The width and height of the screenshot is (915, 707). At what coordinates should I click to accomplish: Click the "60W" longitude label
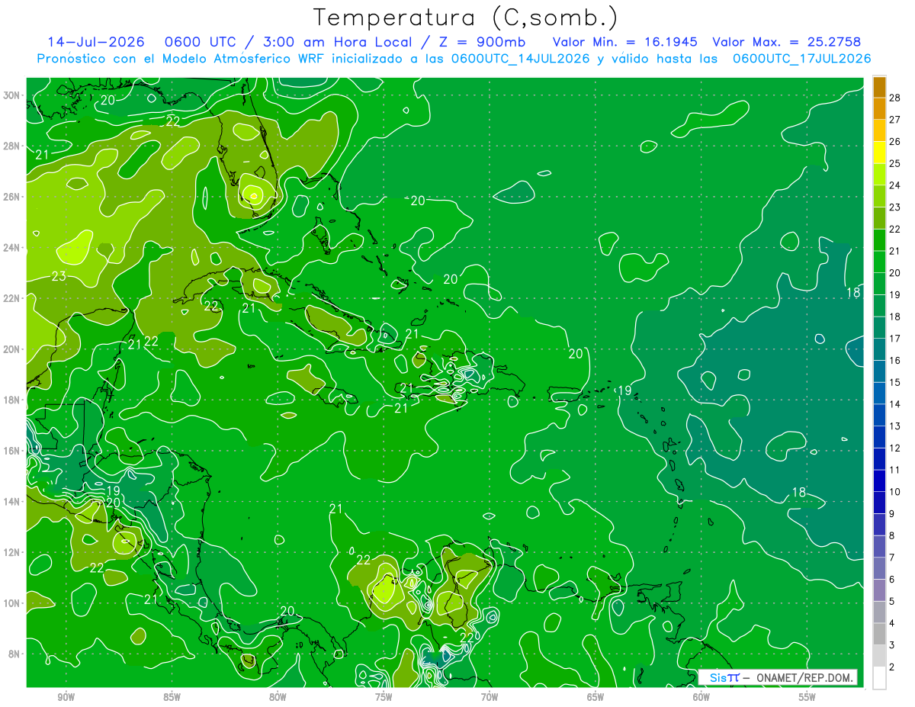tap(701, 697)
